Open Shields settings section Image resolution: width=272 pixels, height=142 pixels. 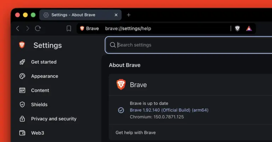click(39, 104)
